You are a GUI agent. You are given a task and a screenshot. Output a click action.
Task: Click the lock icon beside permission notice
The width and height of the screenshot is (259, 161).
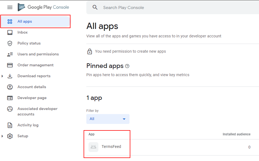tap(90, 52)
